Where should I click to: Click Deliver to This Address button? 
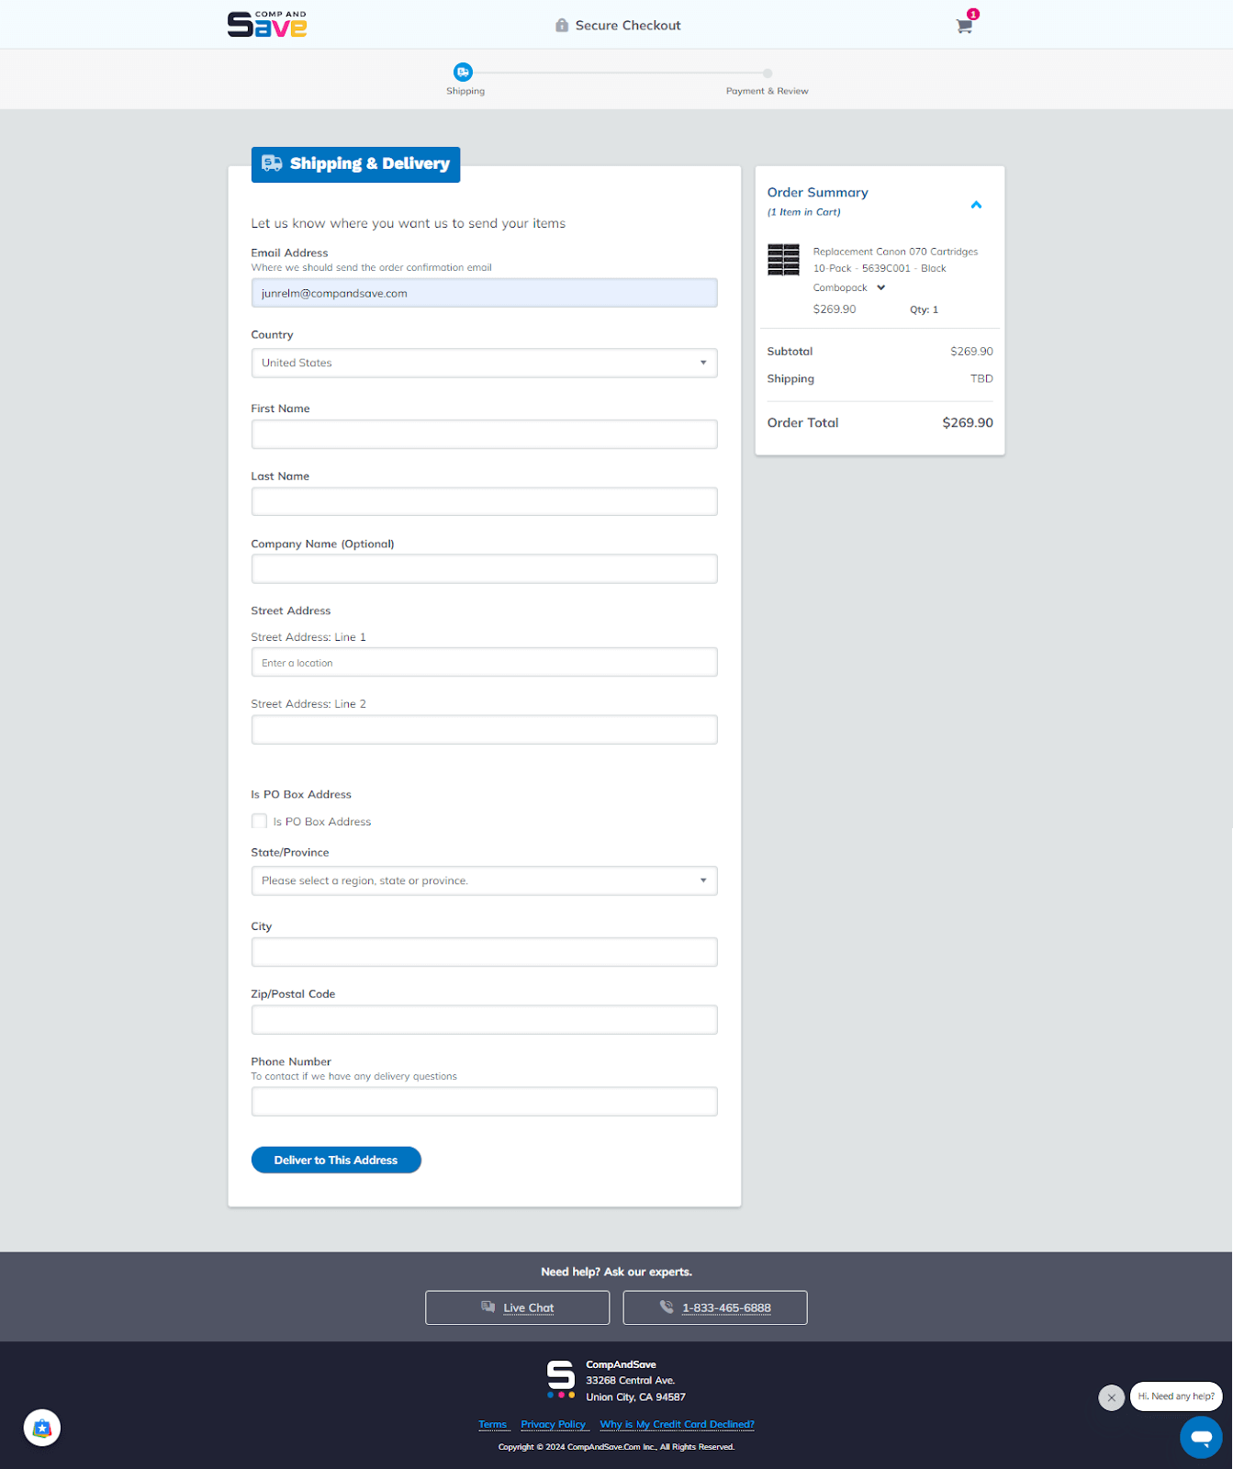336,1160
